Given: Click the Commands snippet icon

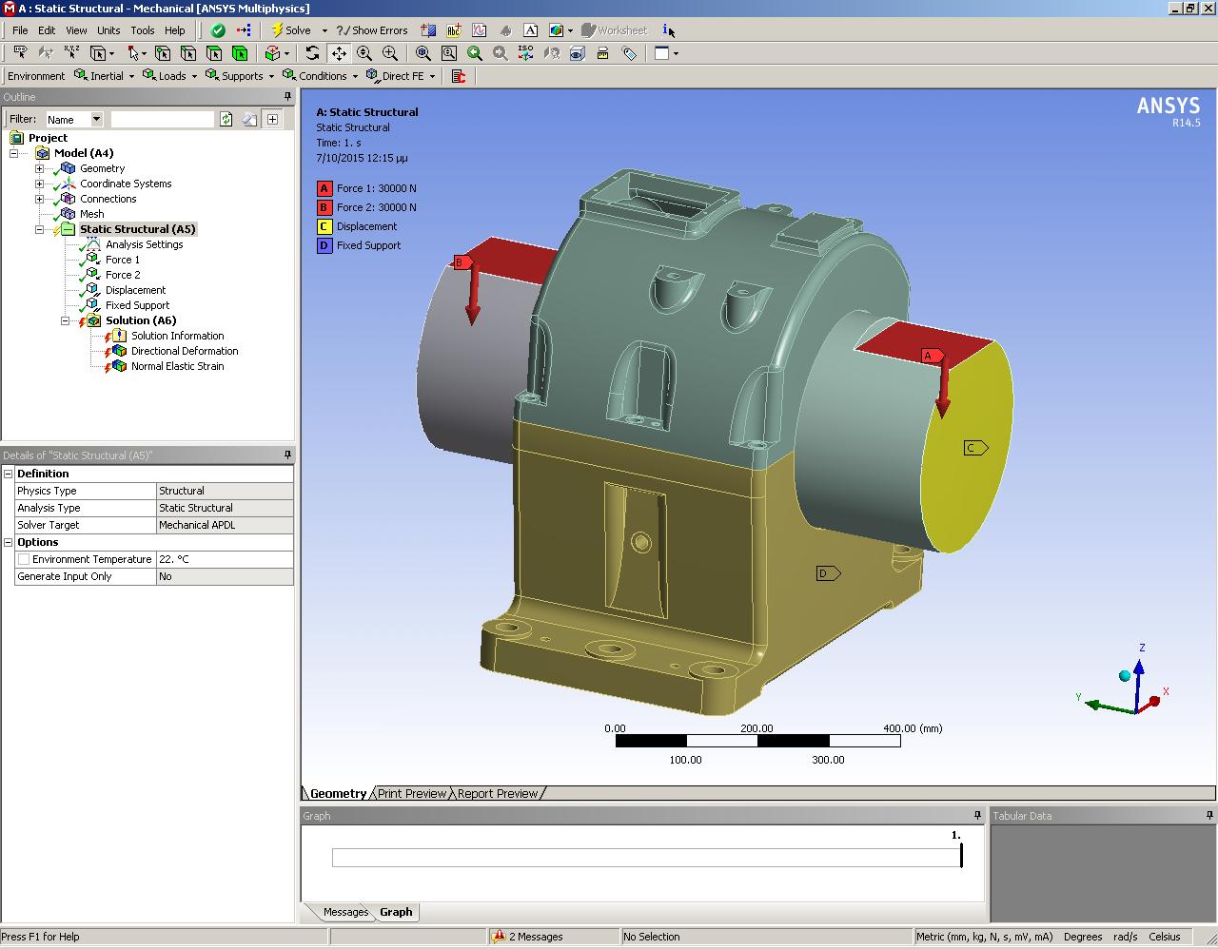Looking at the screenshot, I should coord(459,76).
